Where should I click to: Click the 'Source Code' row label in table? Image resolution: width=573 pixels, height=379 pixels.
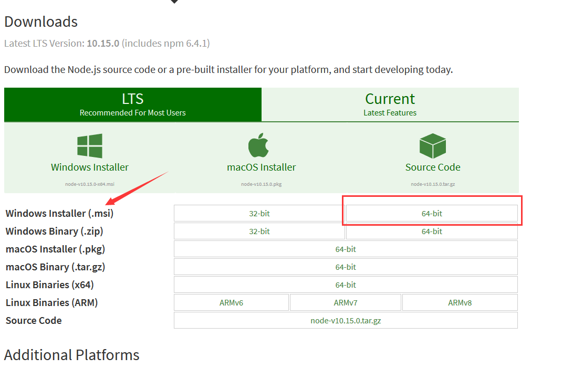(x=34, y=321)
